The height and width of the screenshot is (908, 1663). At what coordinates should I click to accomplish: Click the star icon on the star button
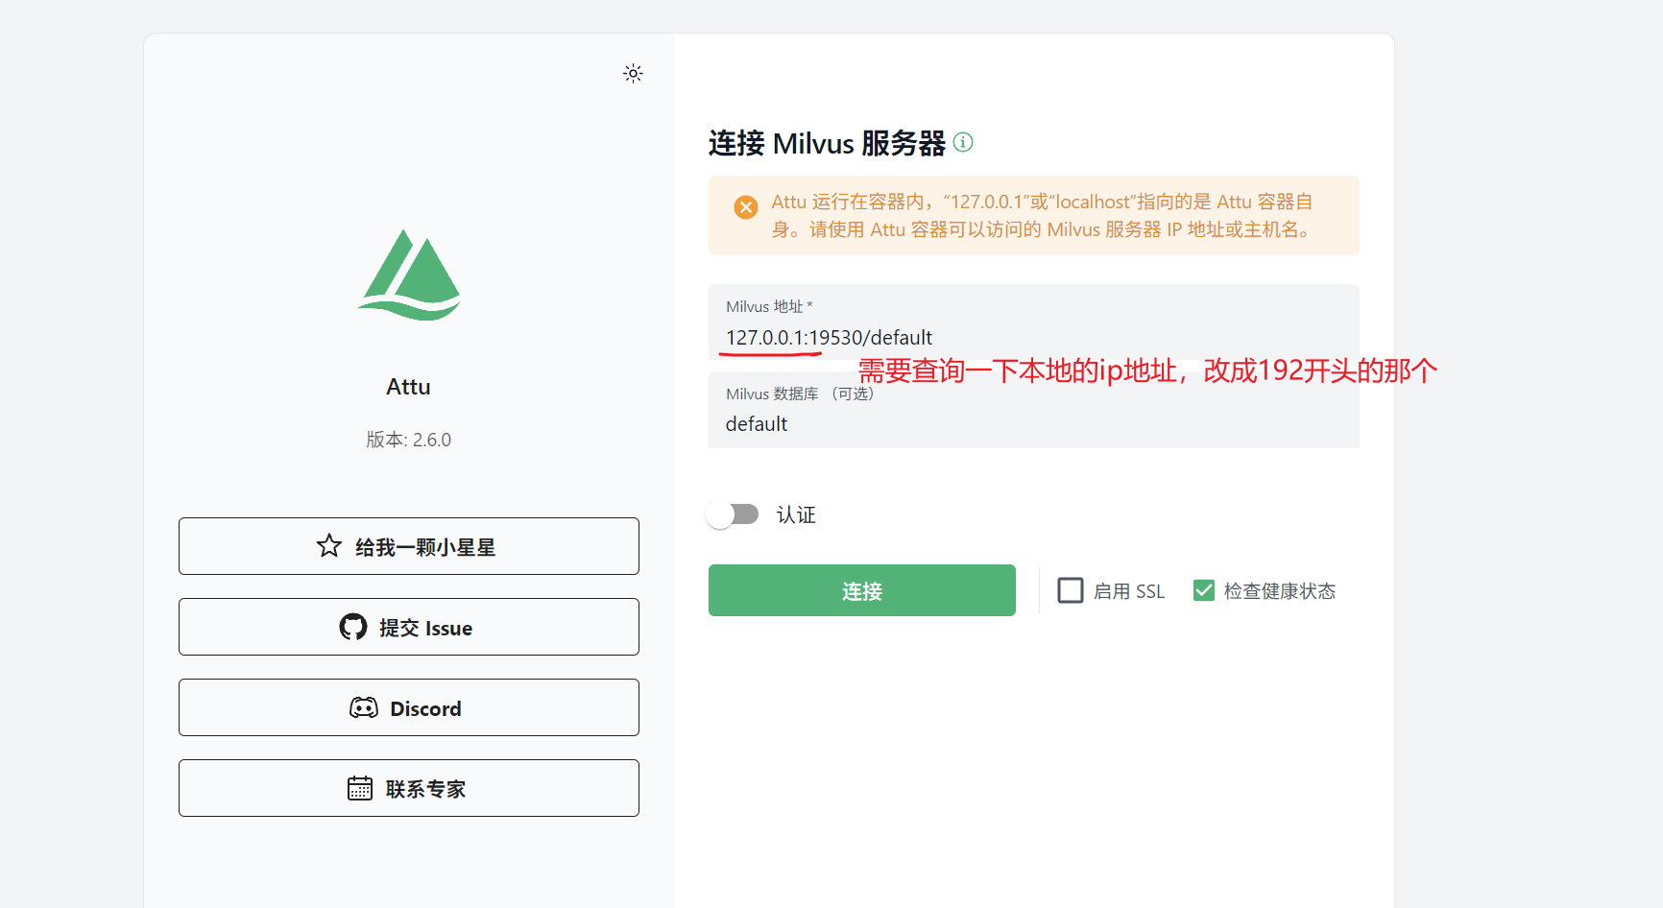329,546
